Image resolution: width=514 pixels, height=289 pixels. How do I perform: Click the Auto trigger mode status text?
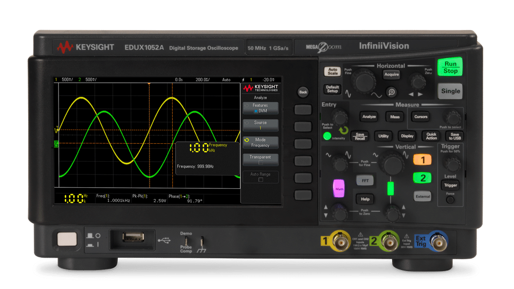tap(226, 80)
